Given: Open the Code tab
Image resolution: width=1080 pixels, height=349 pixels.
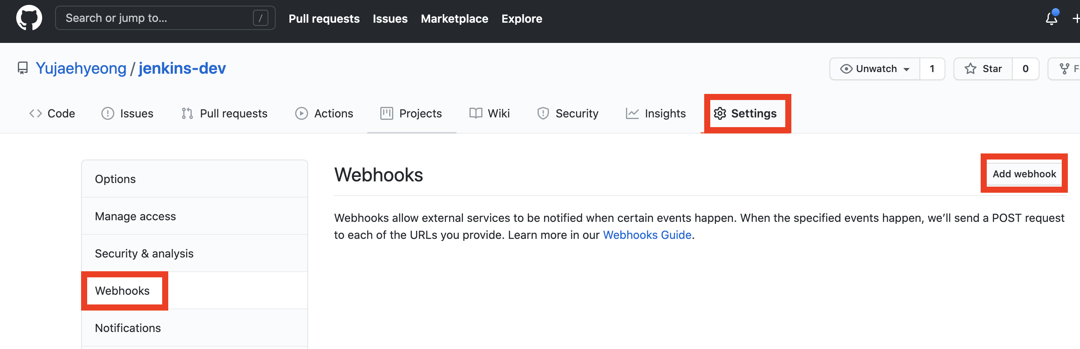Looking at the screenshot, I should [x=52, y=113].
